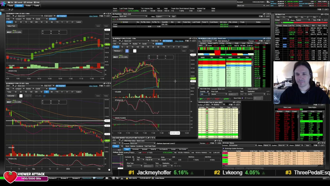Toggle Crosshair in the 1 Min chart
Viewport: 330px width, 186px height.
coord(167,41)
